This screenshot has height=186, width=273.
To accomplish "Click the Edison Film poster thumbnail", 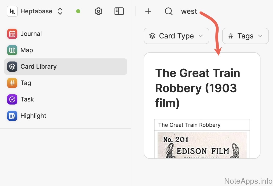I will coord(202,146).
